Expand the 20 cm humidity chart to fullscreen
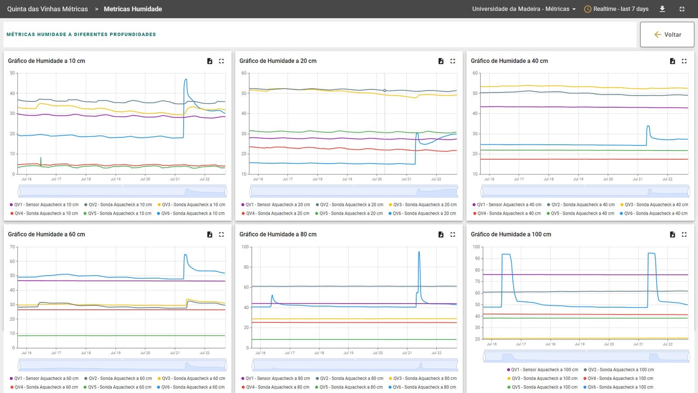Screen dimensions: 698x393 click(x=453, y=61)
